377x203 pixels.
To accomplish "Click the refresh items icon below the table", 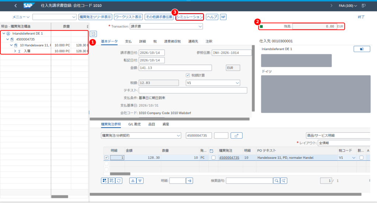I will tap(119, 181).
